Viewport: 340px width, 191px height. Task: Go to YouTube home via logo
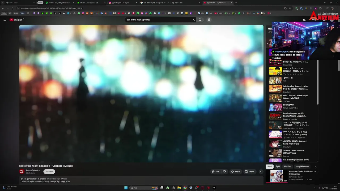coord(16,20)
